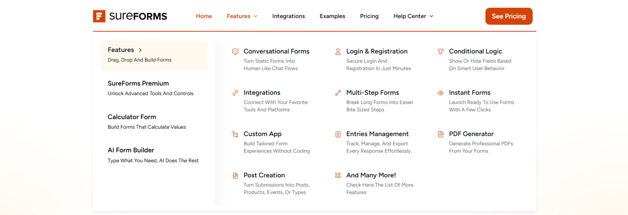The width and height of the screenshot is (628, 215).
Task: Click the Login & Registration user icon
Action: click(x=338, y=51)
